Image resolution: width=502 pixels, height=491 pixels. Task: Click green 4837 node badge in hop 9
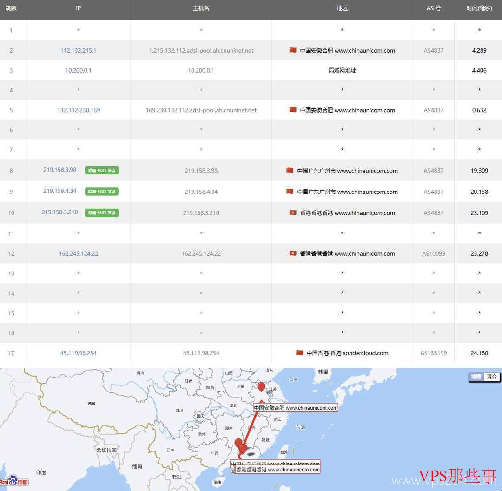(x=102, y=192)
